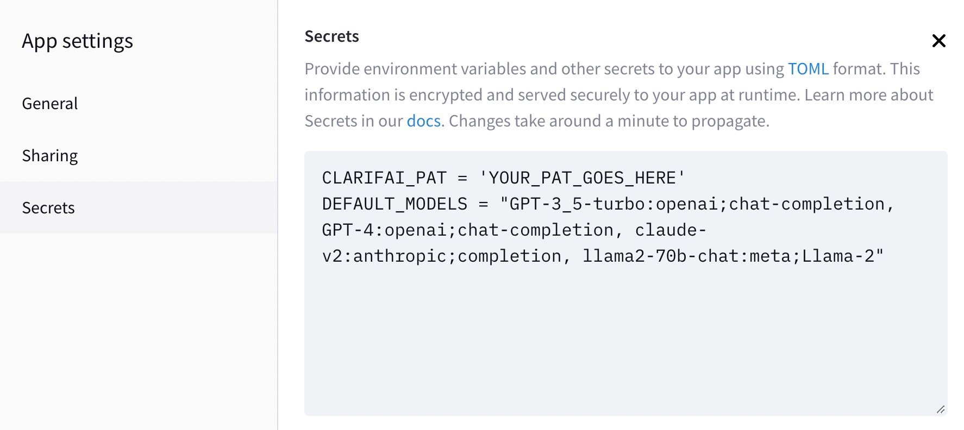Place cursor on the CLARIFAI_PAT variable name
The height and width of the screenshot is (430, 964).
pyautogui.click(x=384, y=178)
